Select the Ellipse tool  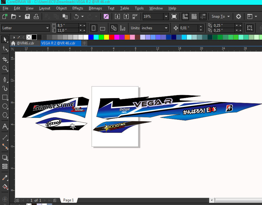pyautogui.click(x=5, y=106)
